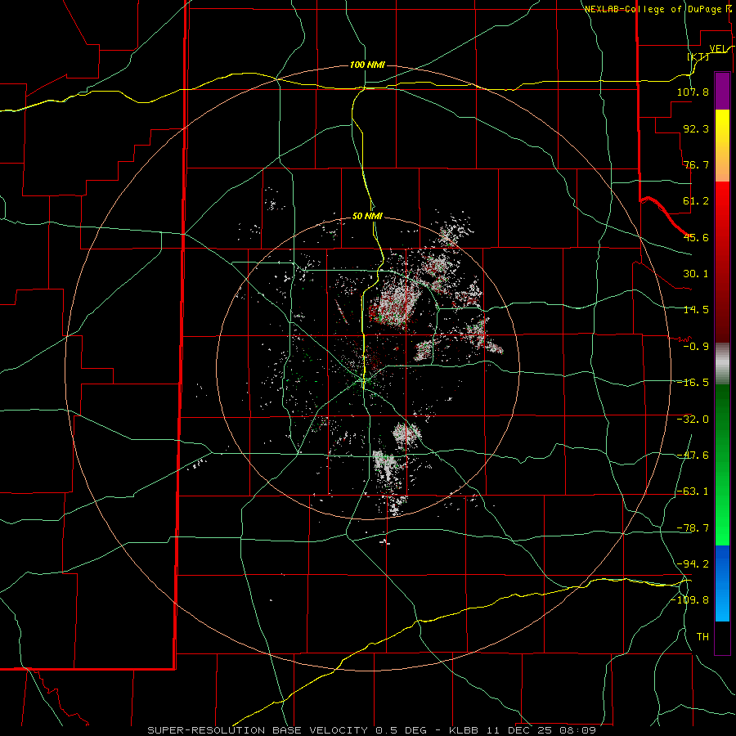The width and height of the screenshot is (736, 736).
Task: Select the 61.2 value on velocity scale
Action: pos(696,201)
